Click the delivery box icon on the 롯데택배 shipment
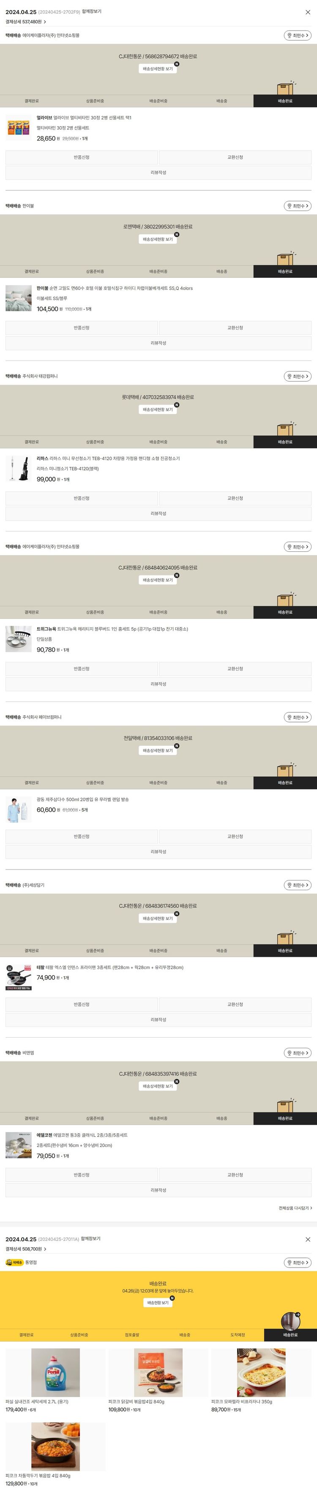 pos(284,429)
